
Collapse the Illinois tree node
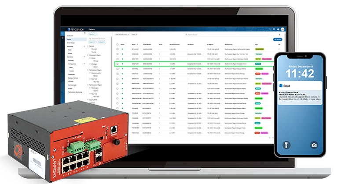[90, 58]
